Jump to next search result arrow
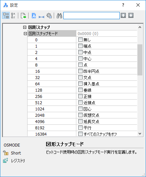 tap(131, 16)
